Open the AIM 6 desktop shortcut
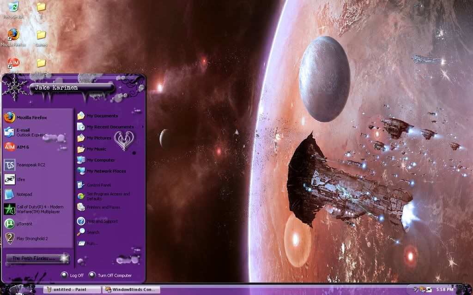The width and height of the screenshot is (473, 295). coord(13,65)
